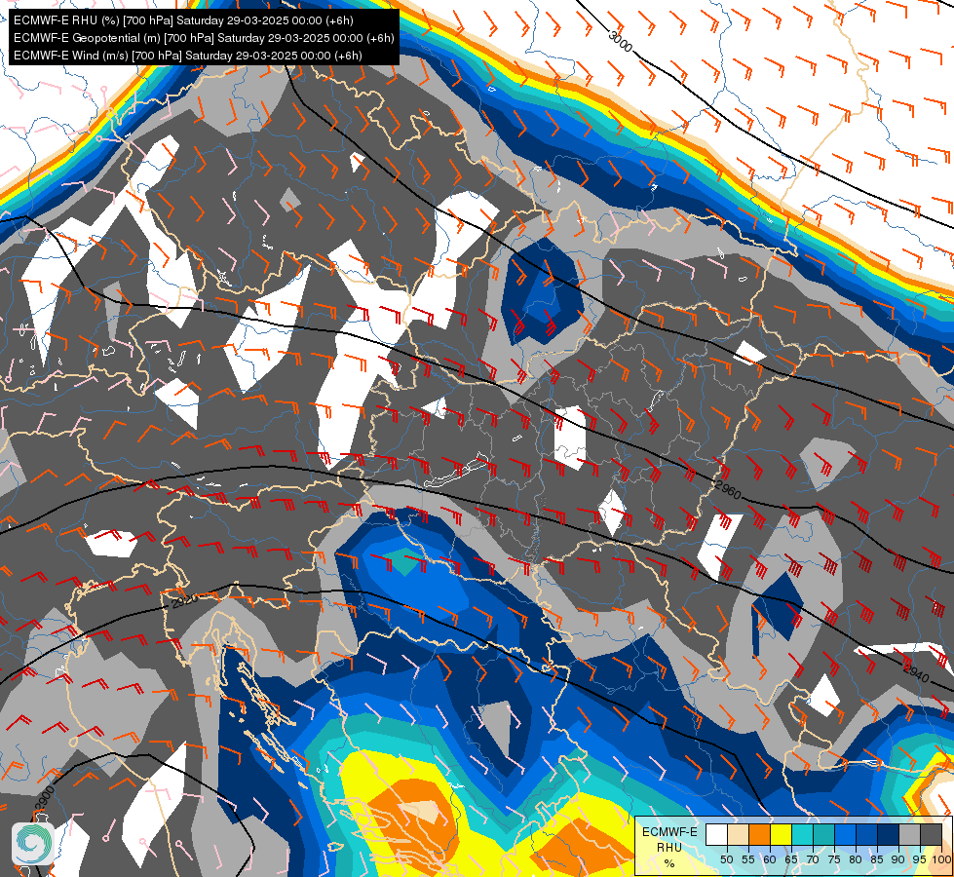Click the legend % unit label
Image resolution: width=954 pixels, height=877 pixels.
point(669,863)
